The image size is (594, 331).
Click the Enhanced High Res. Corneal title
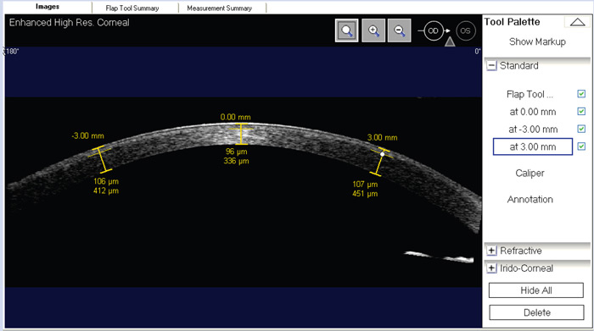[x=70, y=23]
